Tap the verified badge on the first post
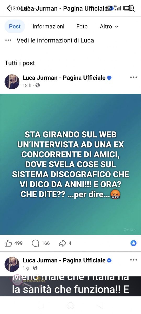This screenshot has height=314, width=141. [109, 78]
